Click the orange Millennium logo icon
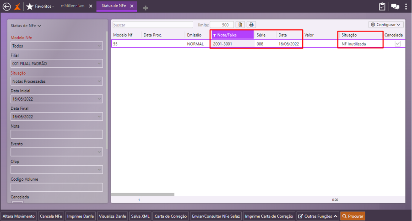The width and height of the screenshot is (412, 221). click(17, 6)
